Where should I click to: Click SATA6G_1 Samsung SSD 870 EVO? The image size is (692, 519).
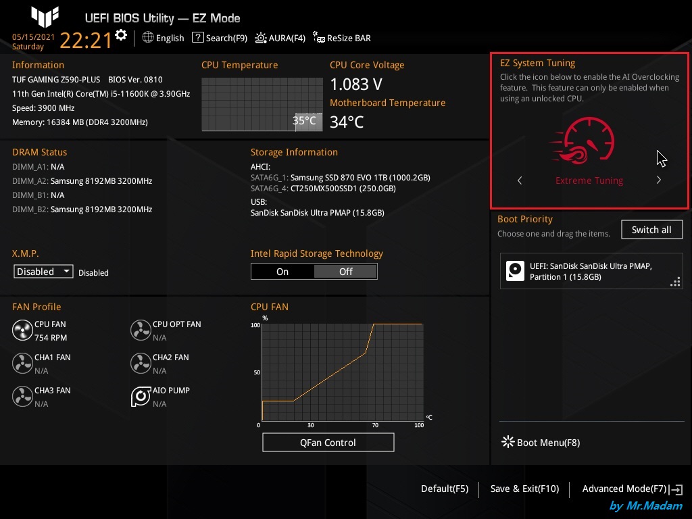click(341, 178)
